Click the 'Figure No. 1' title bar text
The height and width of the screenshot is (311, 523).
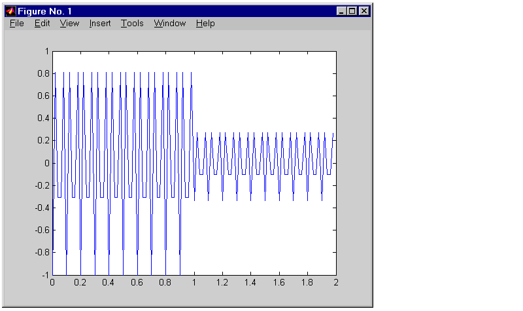pyautogui.click(x=45, y=11)
